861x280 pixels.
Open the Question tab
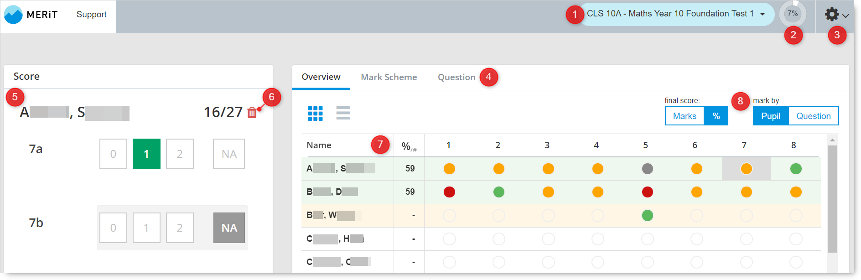(x=456, y=77)
